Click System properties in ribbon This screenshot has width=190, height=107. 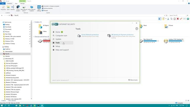point(47,8)
